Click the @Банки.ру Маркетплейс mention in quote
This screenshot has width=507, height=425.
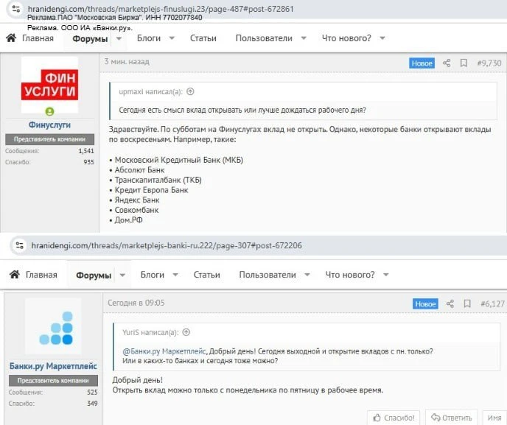coord(164,351)
